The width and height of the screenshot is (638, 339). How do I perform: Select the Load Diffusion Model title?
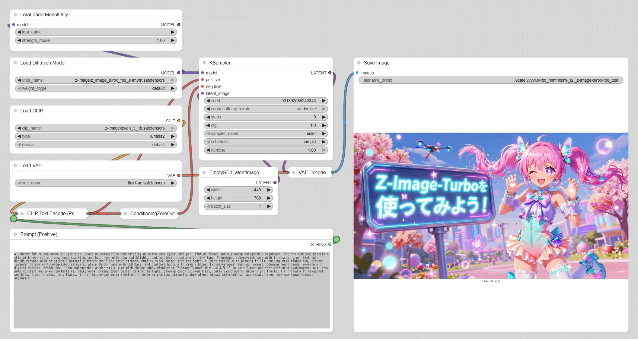(x=43, y=63)
